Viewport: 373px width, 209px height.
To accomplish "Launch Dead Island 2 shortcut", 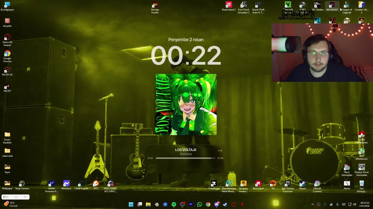I will click(229, 6).
